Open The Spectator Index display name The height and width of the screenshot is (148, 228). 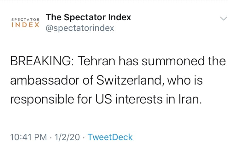tap(88, 17)
